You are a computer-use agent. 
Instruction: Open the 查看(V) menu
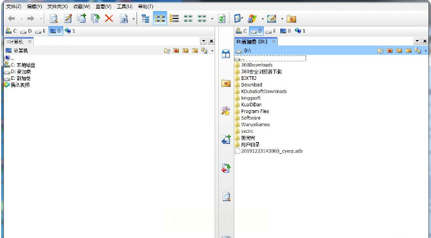coord(103,6)
